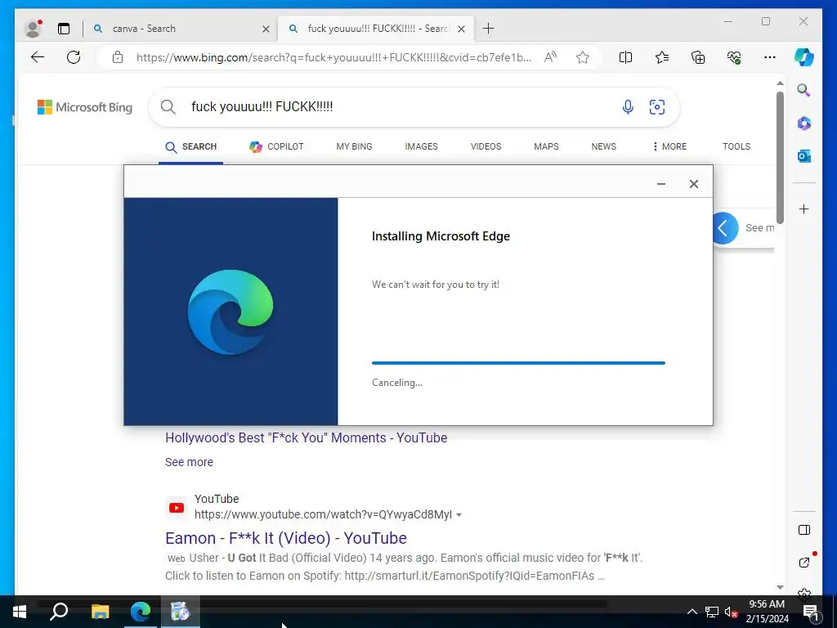The width and height of the screenshot is (837, 628).
Task: Close the active search tab
Action: click(462, 29)
